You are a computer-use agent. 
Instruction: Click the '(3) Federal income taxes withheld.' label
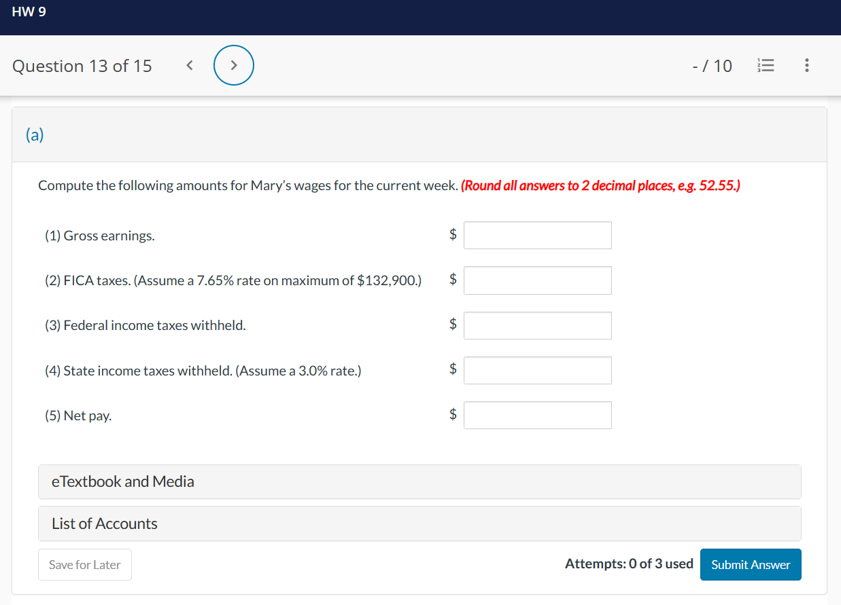click(145, 326)
